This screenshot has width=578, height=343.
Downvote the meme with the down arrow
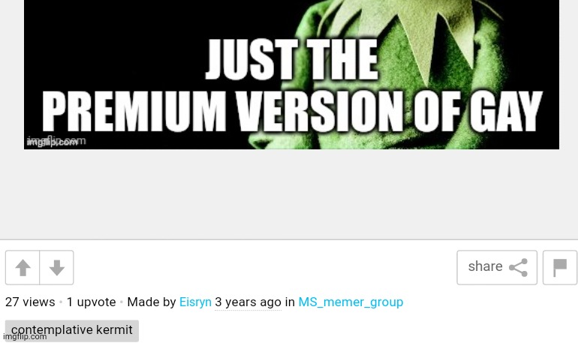57,267
